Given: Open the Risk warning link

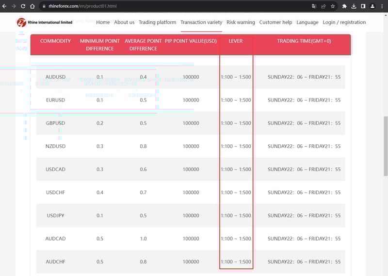Looking at the screenshot, I should click(x=241, y=22).
